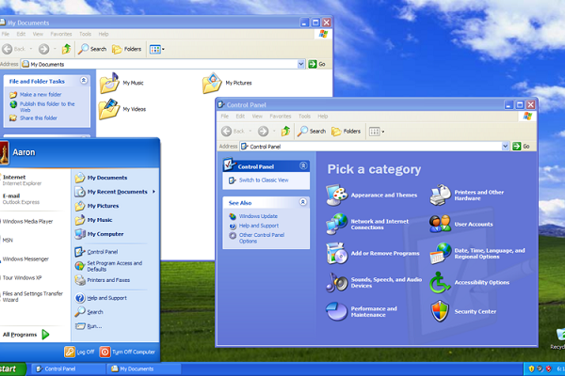Open Date, Time, Language, Regional Options icon
The width and height of the screenshot is (565, 376).
click(x=441, y=253)
